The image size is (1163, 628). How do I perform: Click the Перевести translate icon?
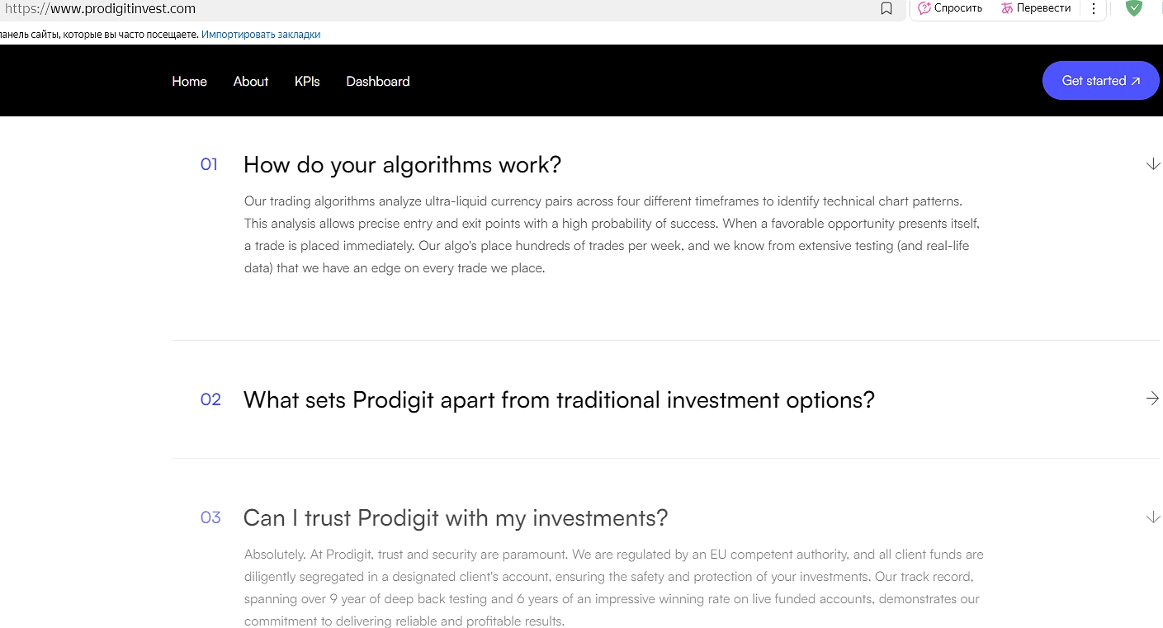point(1007,8)
